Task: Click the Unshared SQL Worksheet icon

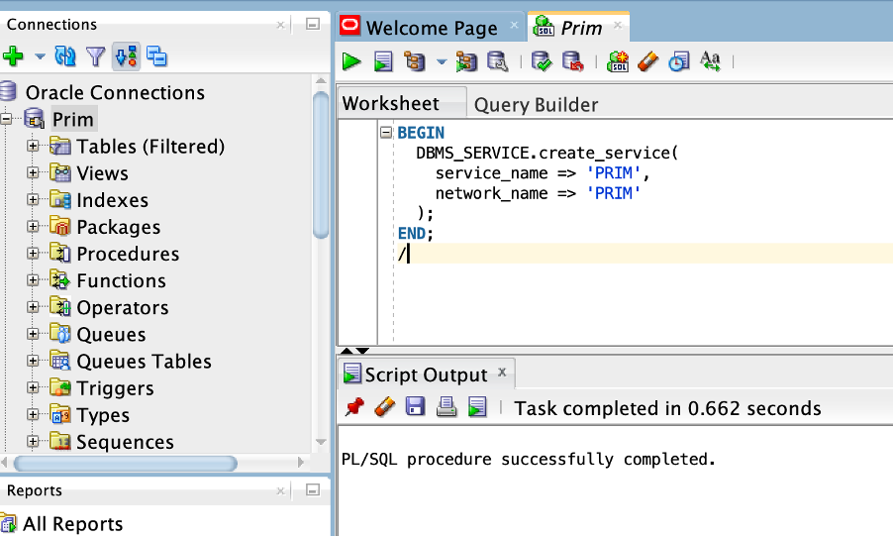Action: click(618, 61)
